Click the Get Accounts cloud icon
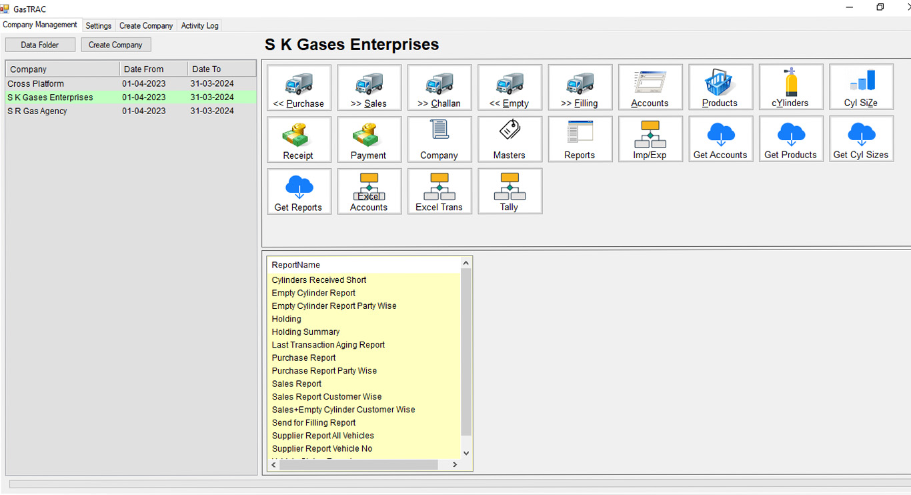Viewport: 911px width, 495px height. pyautogui.click(x=721, y=139)
